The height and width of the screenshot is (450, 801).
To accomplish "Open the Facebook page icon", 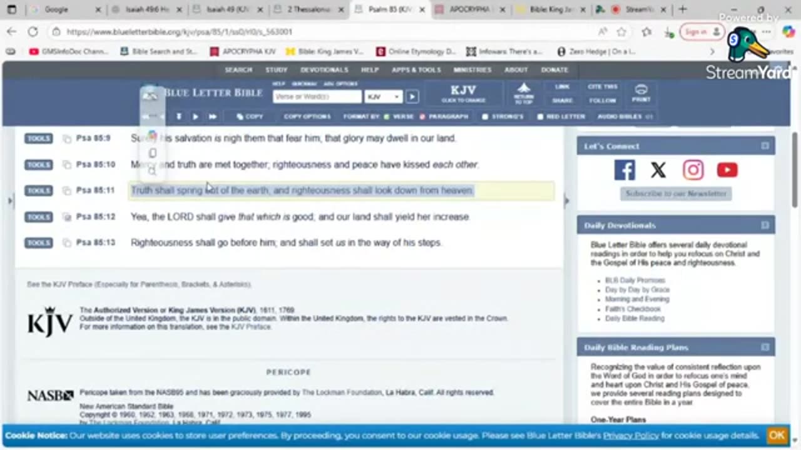I will pos(624,170).
